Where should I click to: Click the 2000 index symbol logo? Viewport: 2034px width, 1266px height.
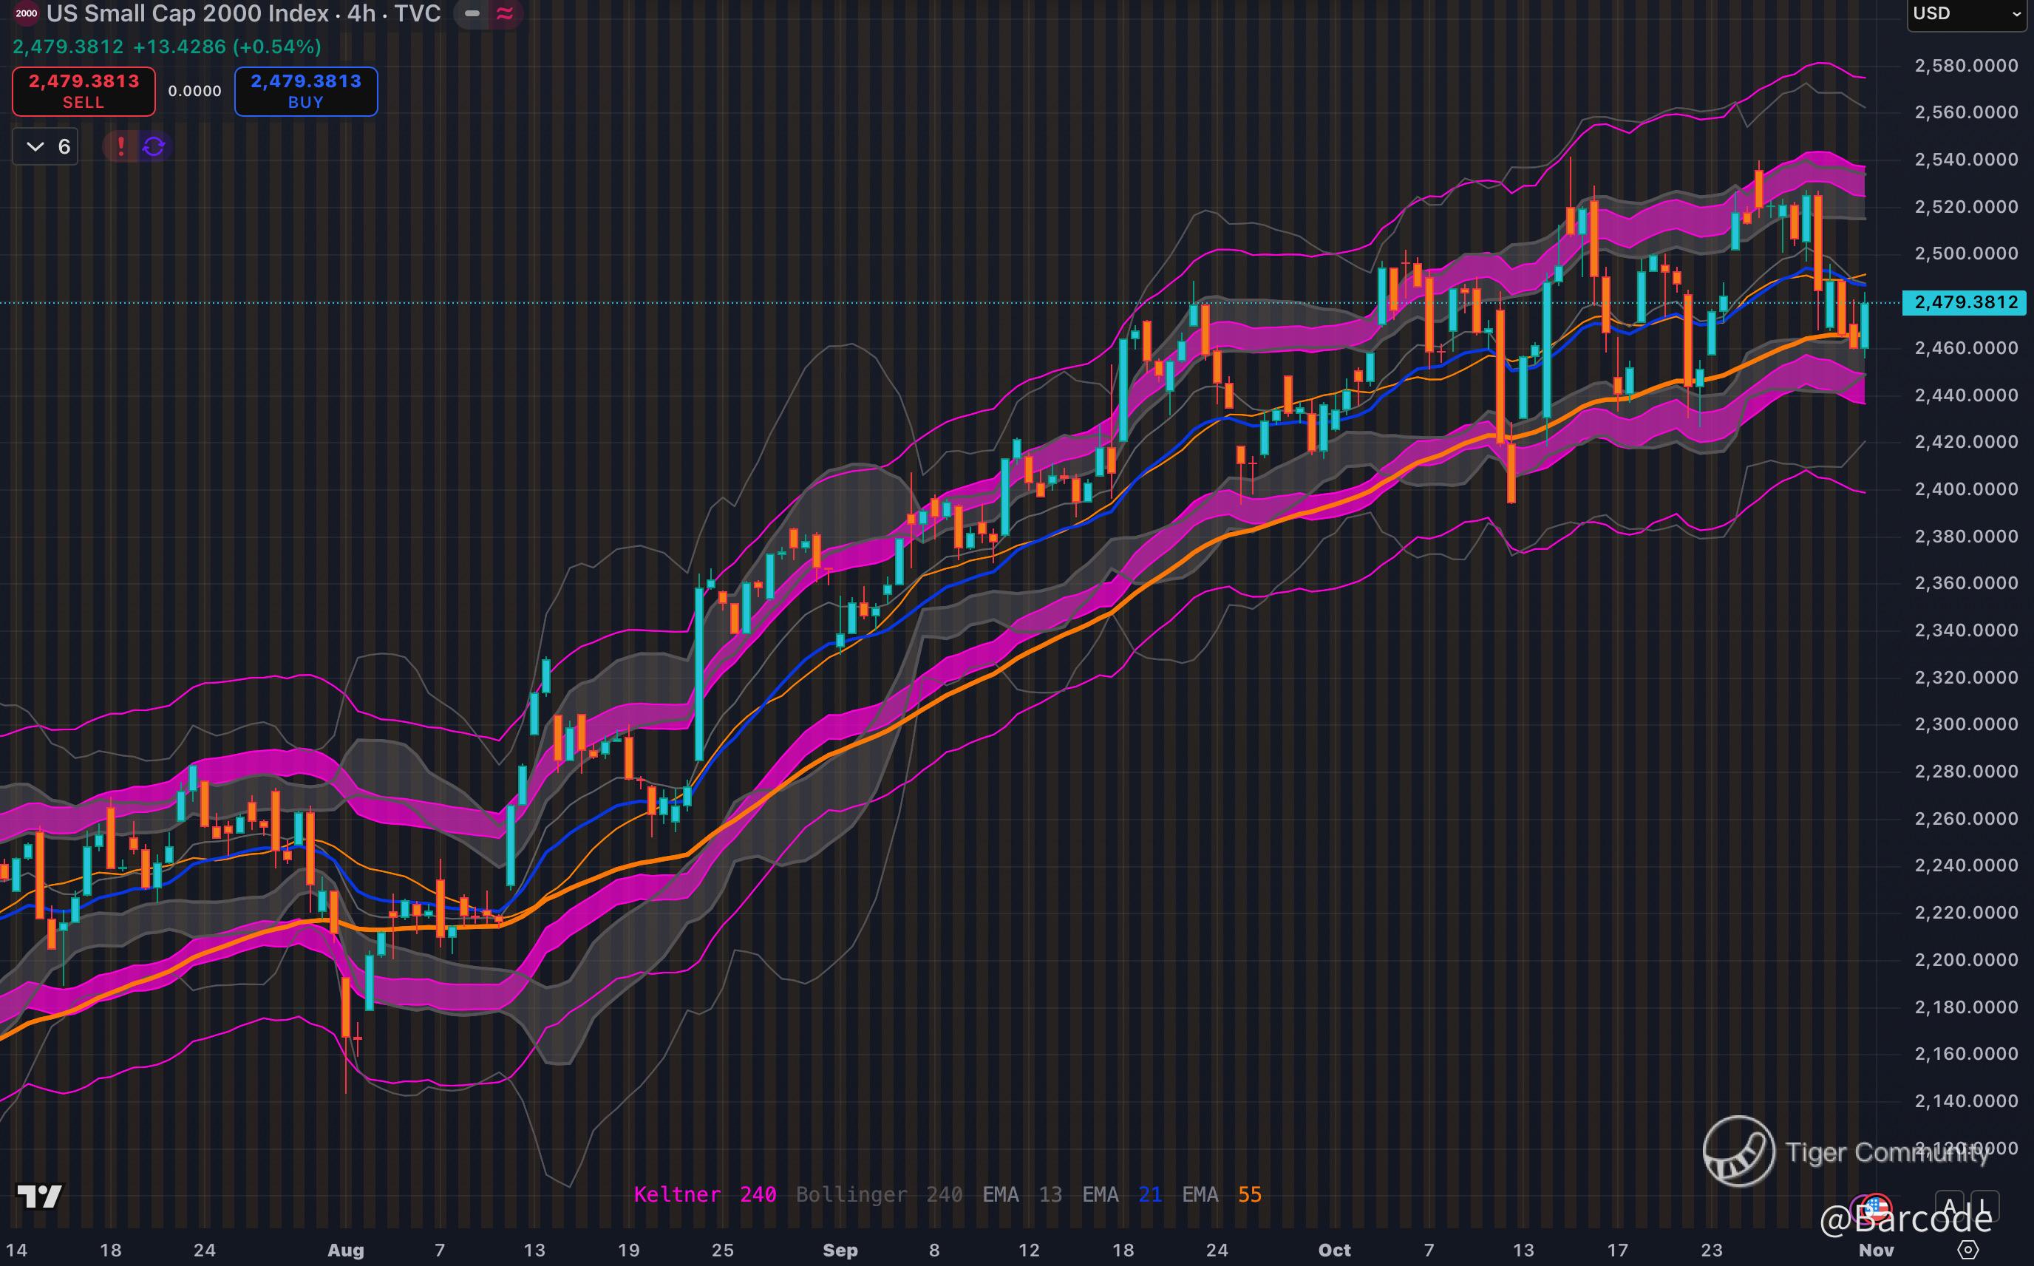tap(26, 13)
